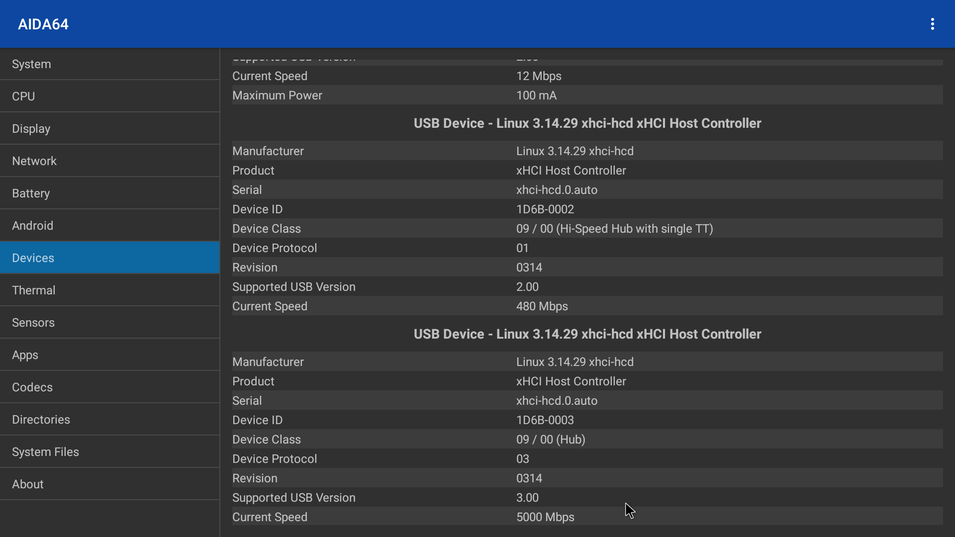This screenshot has height=537, width=955.
Task: View the Battery section
Action: [x=109, y=193]
